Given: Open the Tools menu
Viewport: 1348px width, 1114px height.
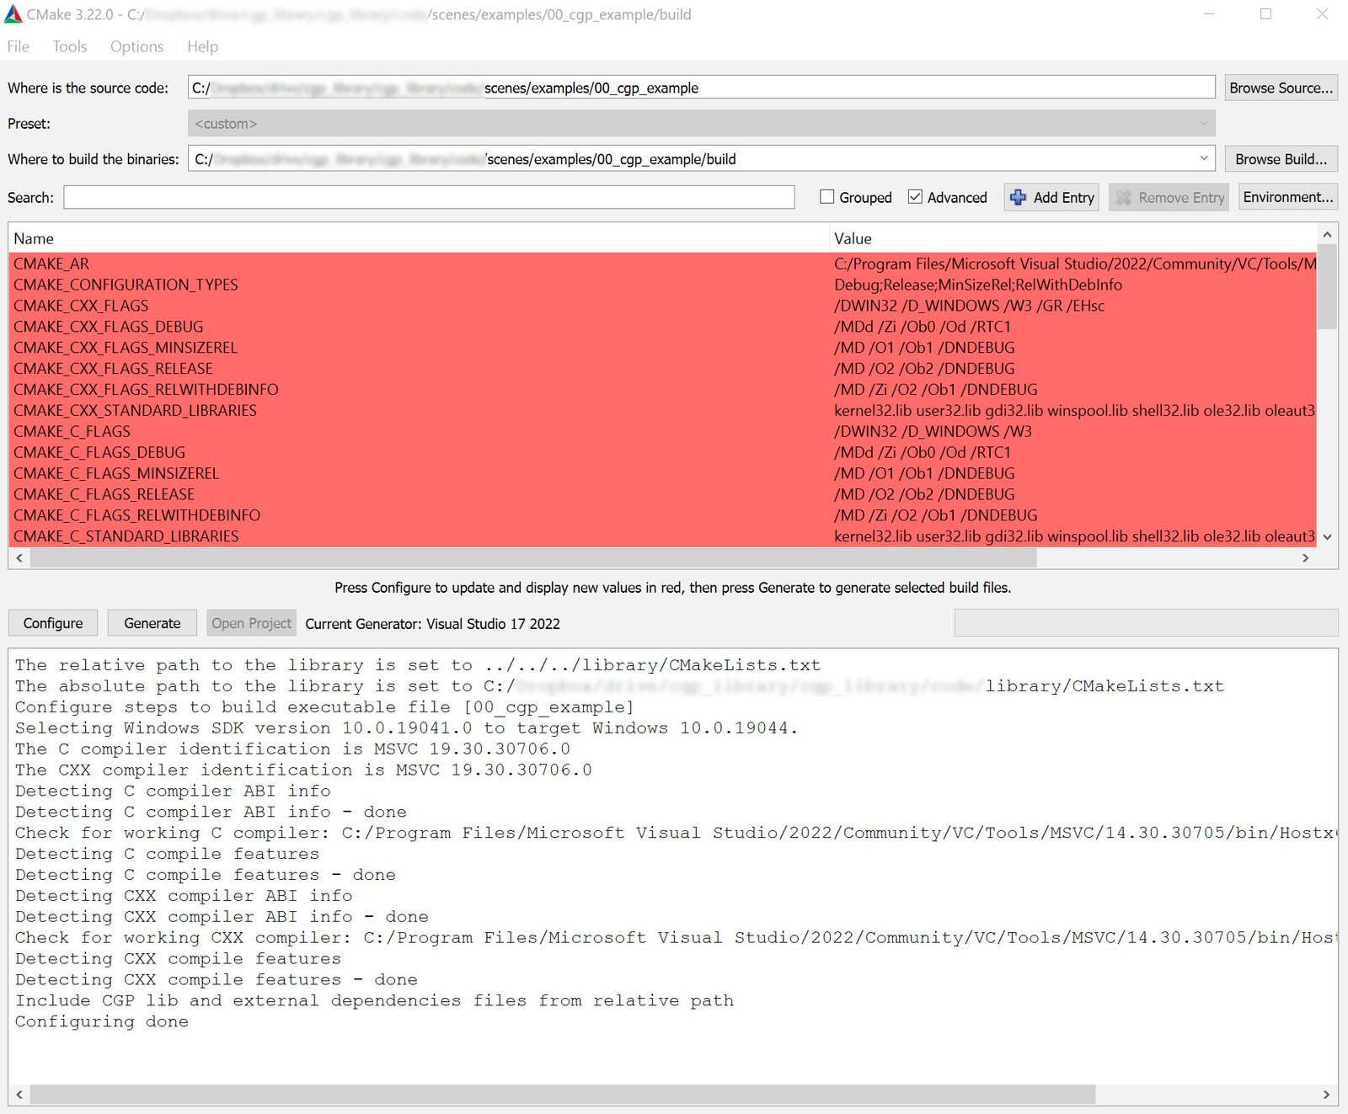Looking at the screenshot, I should tap(70, 46).
